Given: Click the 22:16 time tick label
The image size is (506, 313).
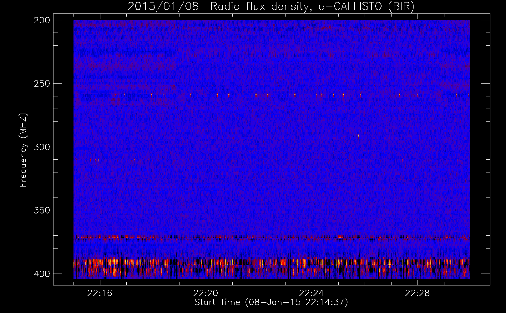Looking at the screenshot, I should [100, 293].
